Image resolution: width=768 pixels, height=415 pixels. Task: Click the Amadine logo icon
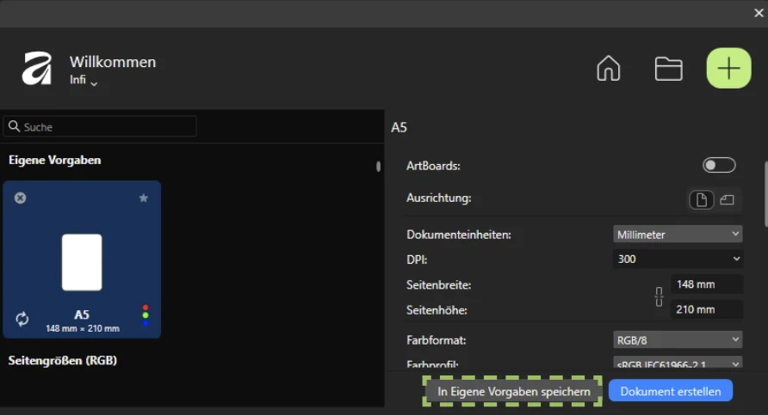(x=37, y=69)
